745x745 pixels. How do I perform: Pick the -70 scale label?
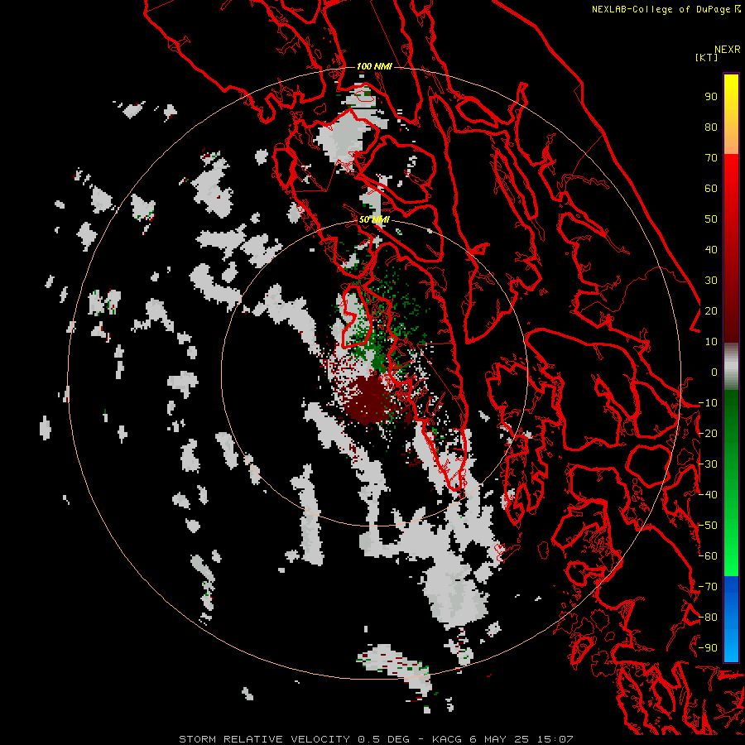pos(708,587)
